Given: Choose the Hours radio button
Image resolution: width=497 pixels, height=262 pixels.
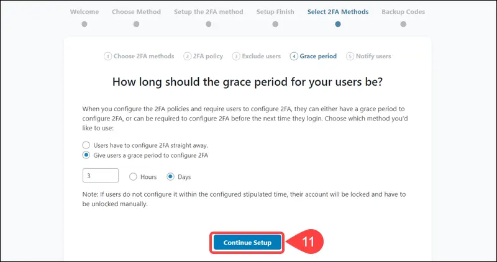Looking at the screenshot, I should point(133,177).
